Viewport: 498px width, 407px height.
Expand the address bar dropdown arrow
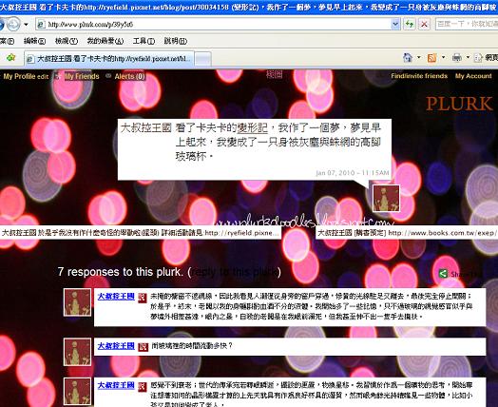(x=395, y=24)
